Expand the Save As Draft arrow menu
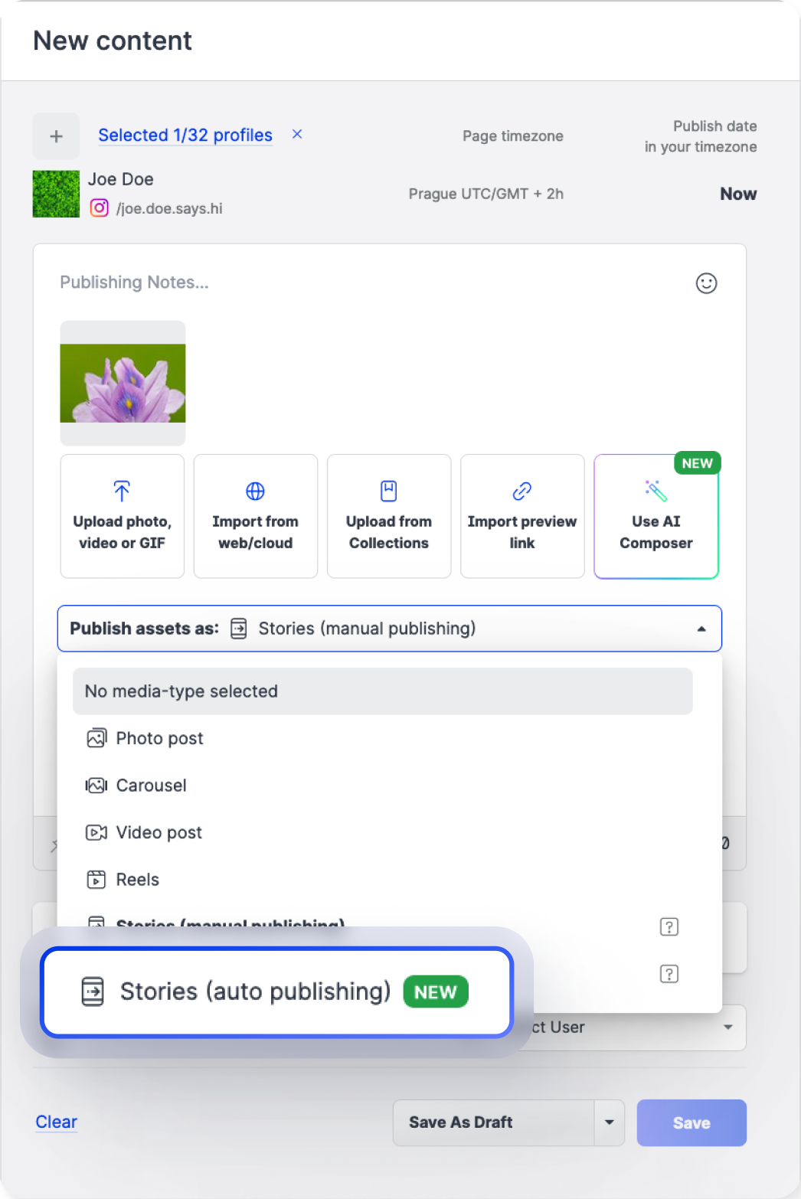The height and width of the screenshot is (1199, 801). (610, 1122)
